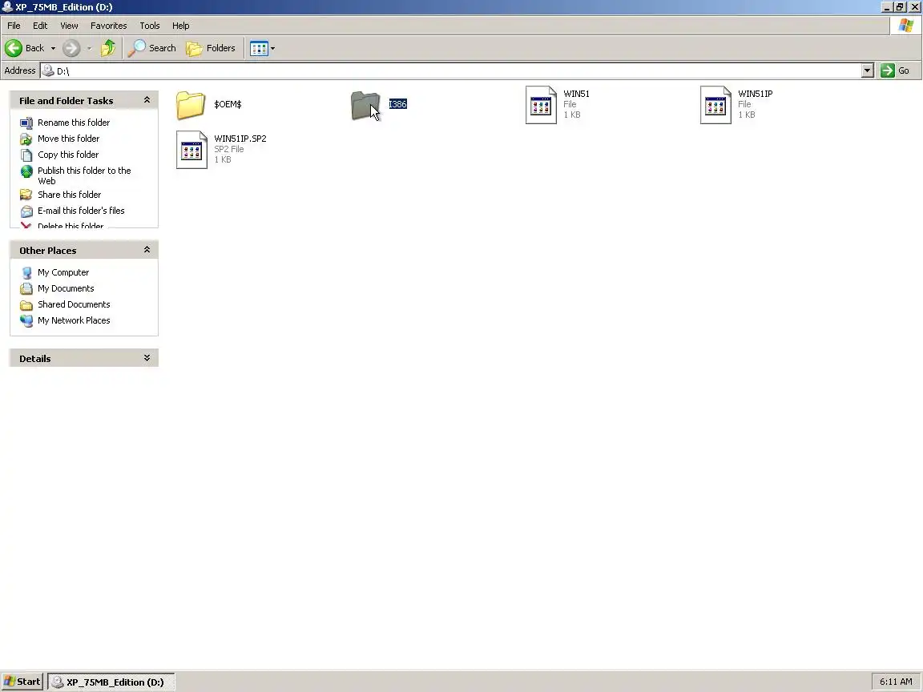Click the green Back arrow icon
Viewport: 923px width, 692px height.
click(14, 48)
